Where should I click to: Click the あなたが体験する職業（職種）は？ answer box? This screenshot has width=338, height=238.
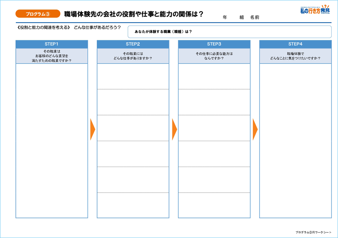tap(230, 32)
